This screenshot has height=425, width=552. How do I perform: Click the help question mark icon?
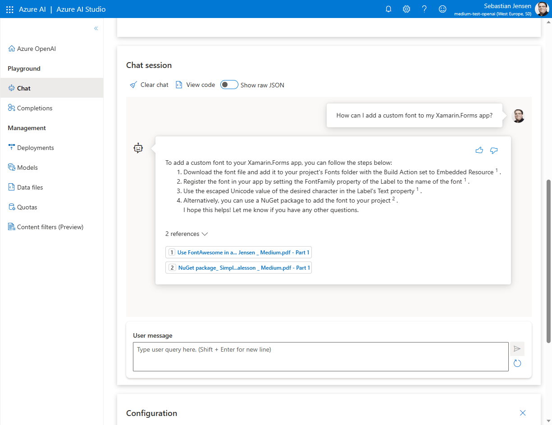click(424, 9)
